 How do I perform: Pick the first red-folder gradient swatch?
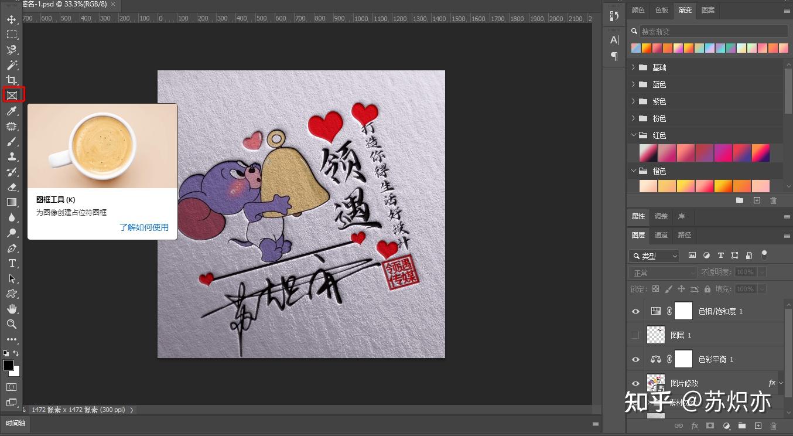pos(648,154)
